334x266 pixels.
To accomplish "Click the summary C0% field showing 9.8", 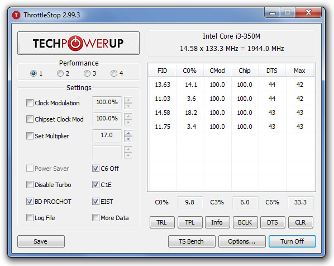I will pos(190,203).
